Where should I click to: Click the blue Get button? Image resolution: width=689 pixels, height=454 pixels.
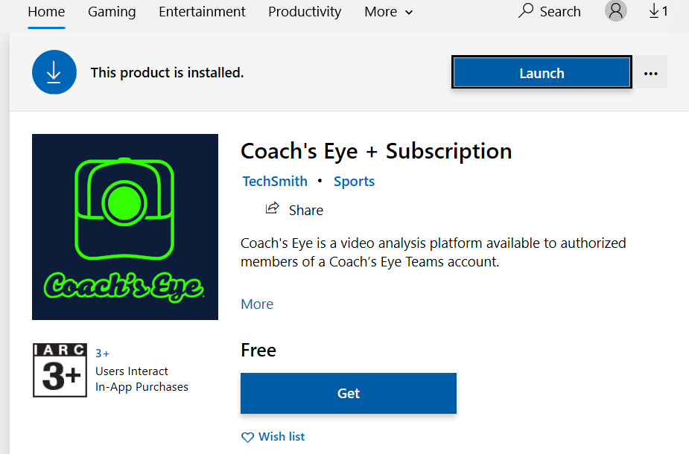pos(349,393)
